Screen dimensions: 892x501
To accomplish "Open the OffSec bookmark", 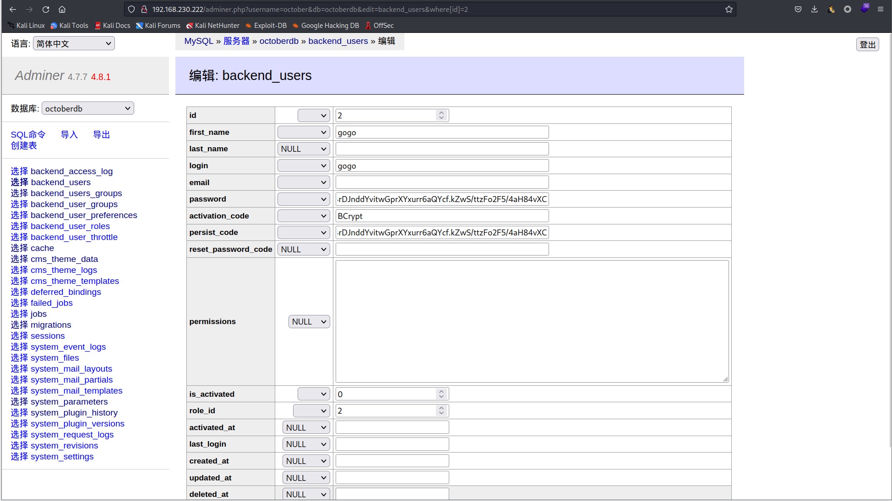I will pyautogui.click(x=380, y=26).
